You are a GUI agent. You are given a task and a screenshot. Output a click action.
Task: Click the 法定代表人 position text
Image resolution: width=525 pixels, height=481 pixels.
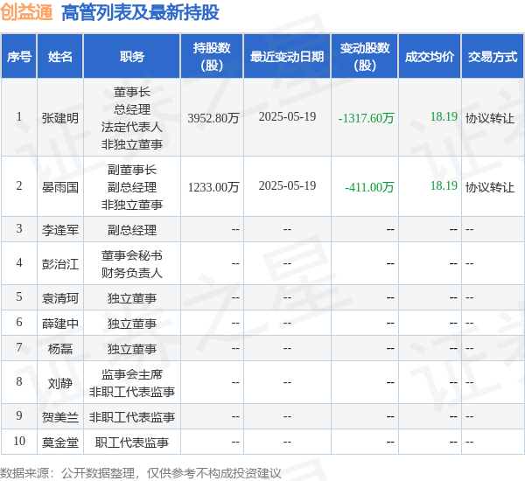132,127
